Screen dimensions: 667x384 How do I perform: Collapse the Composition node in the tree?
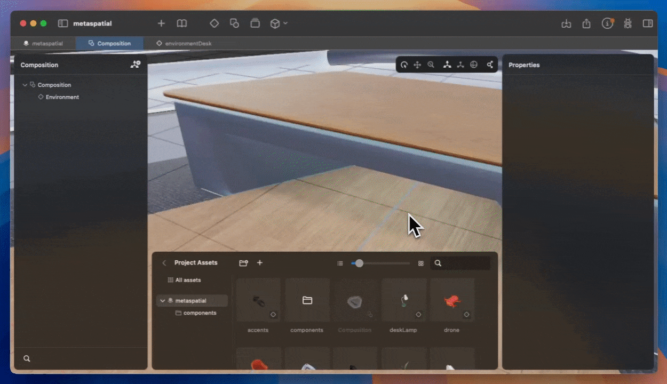(x=25, y=85)
